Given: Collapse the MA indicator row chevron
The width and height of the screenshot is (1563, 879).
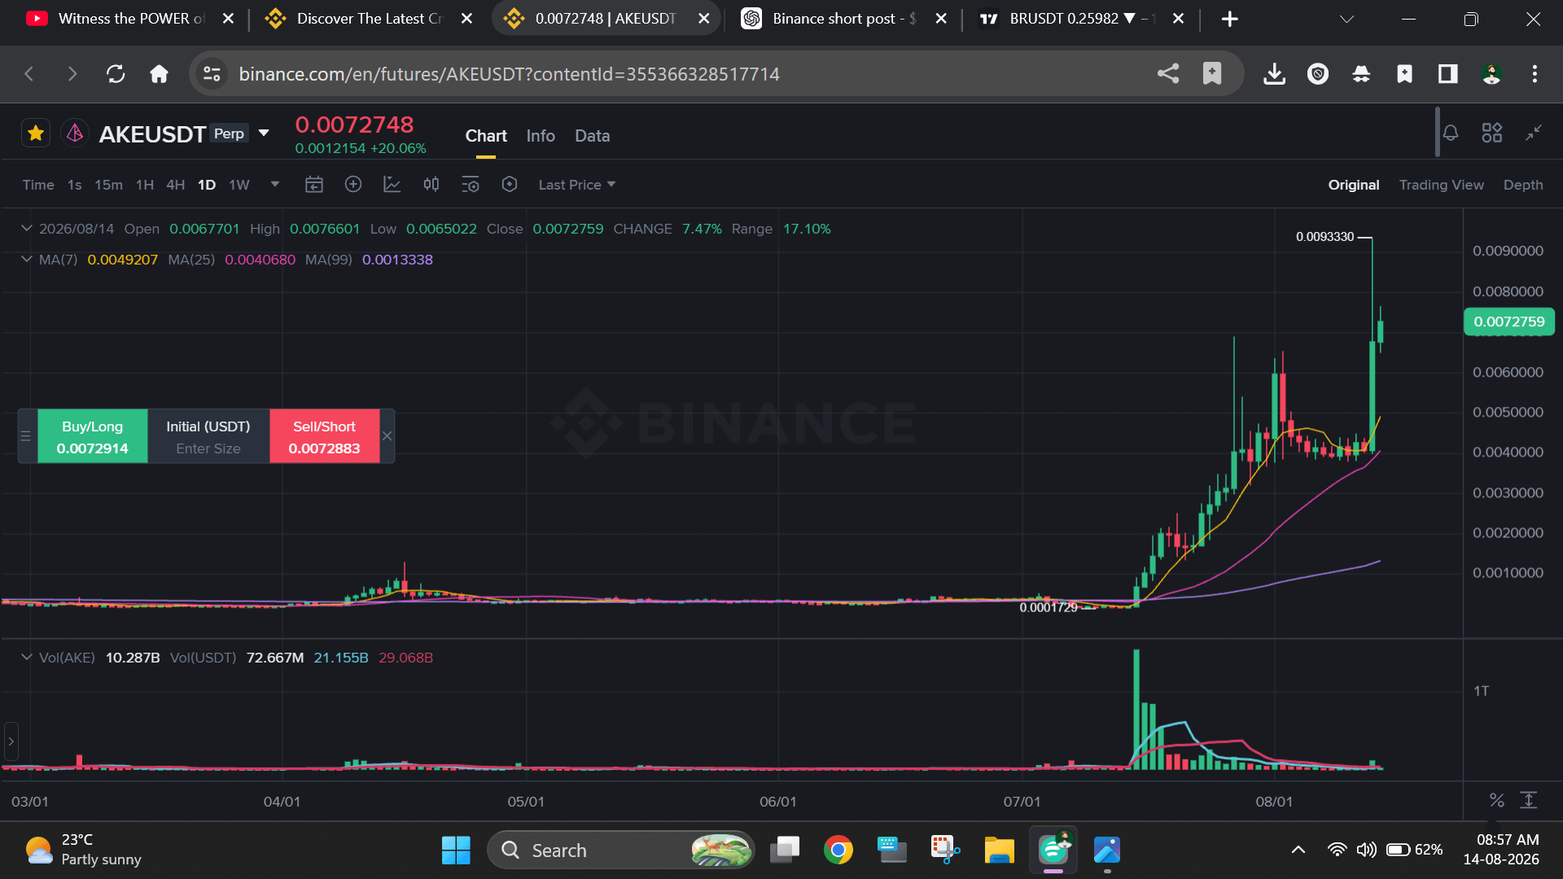Looking at the screenshot, I should click(26, 260).
